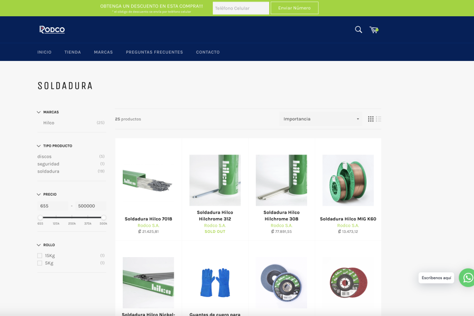Open Preguntas Frecuentes page
Screen dimensions: 474x316
[154, 52]
